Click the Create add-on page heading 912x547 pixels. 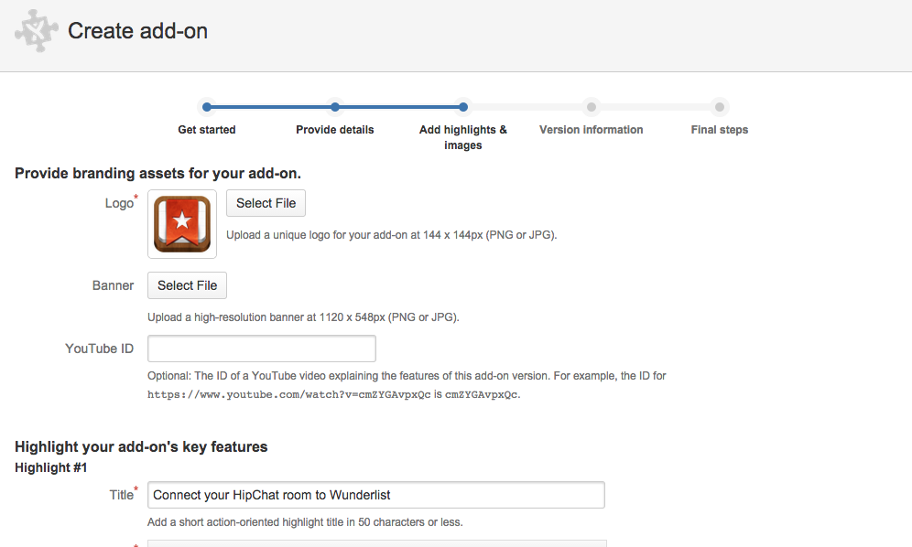138,31
